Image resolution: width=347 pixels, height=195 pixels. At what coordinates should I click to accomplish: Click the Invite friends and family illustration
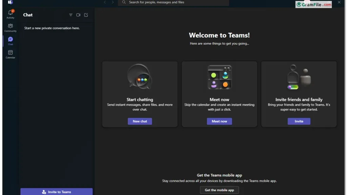299,77
